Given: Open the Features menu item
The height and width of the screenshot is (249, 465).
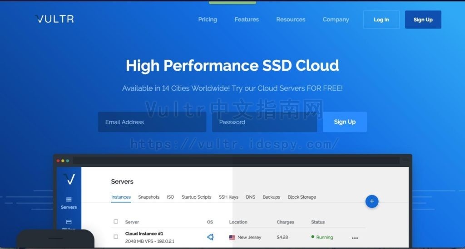Looking at the screenshot, I should coord(247,20).
